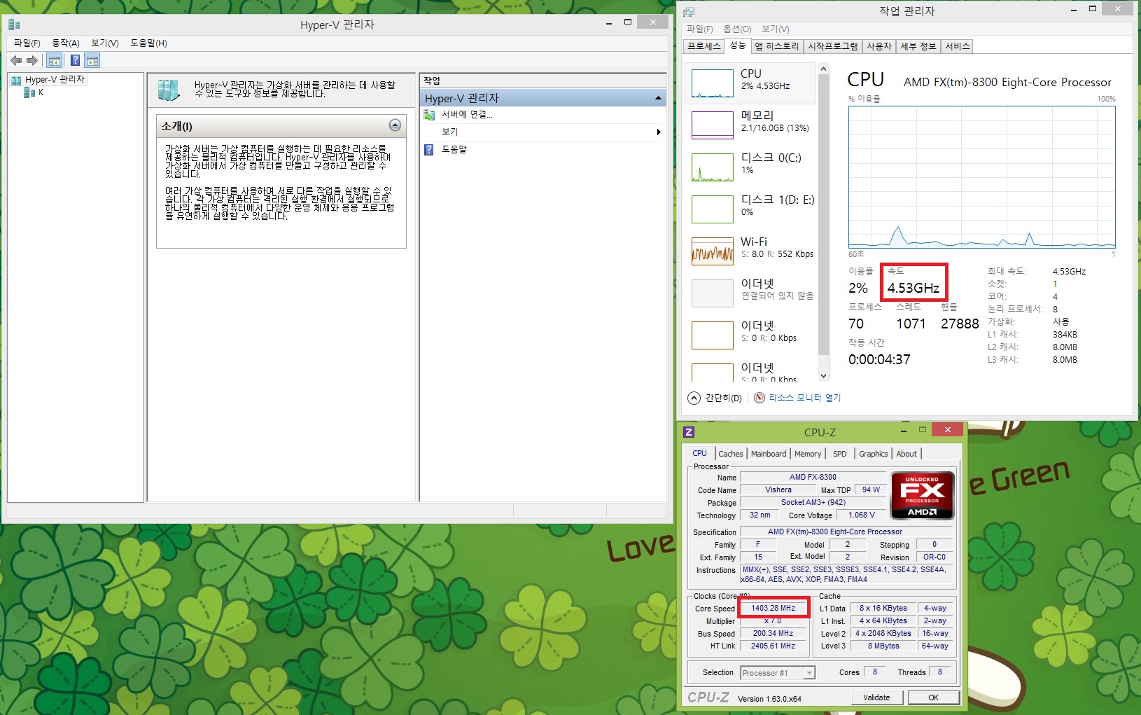Open 파일(F) menu in Task Manager
The height and width of the screenshot is (715, 1141).
tap(700, 29)
